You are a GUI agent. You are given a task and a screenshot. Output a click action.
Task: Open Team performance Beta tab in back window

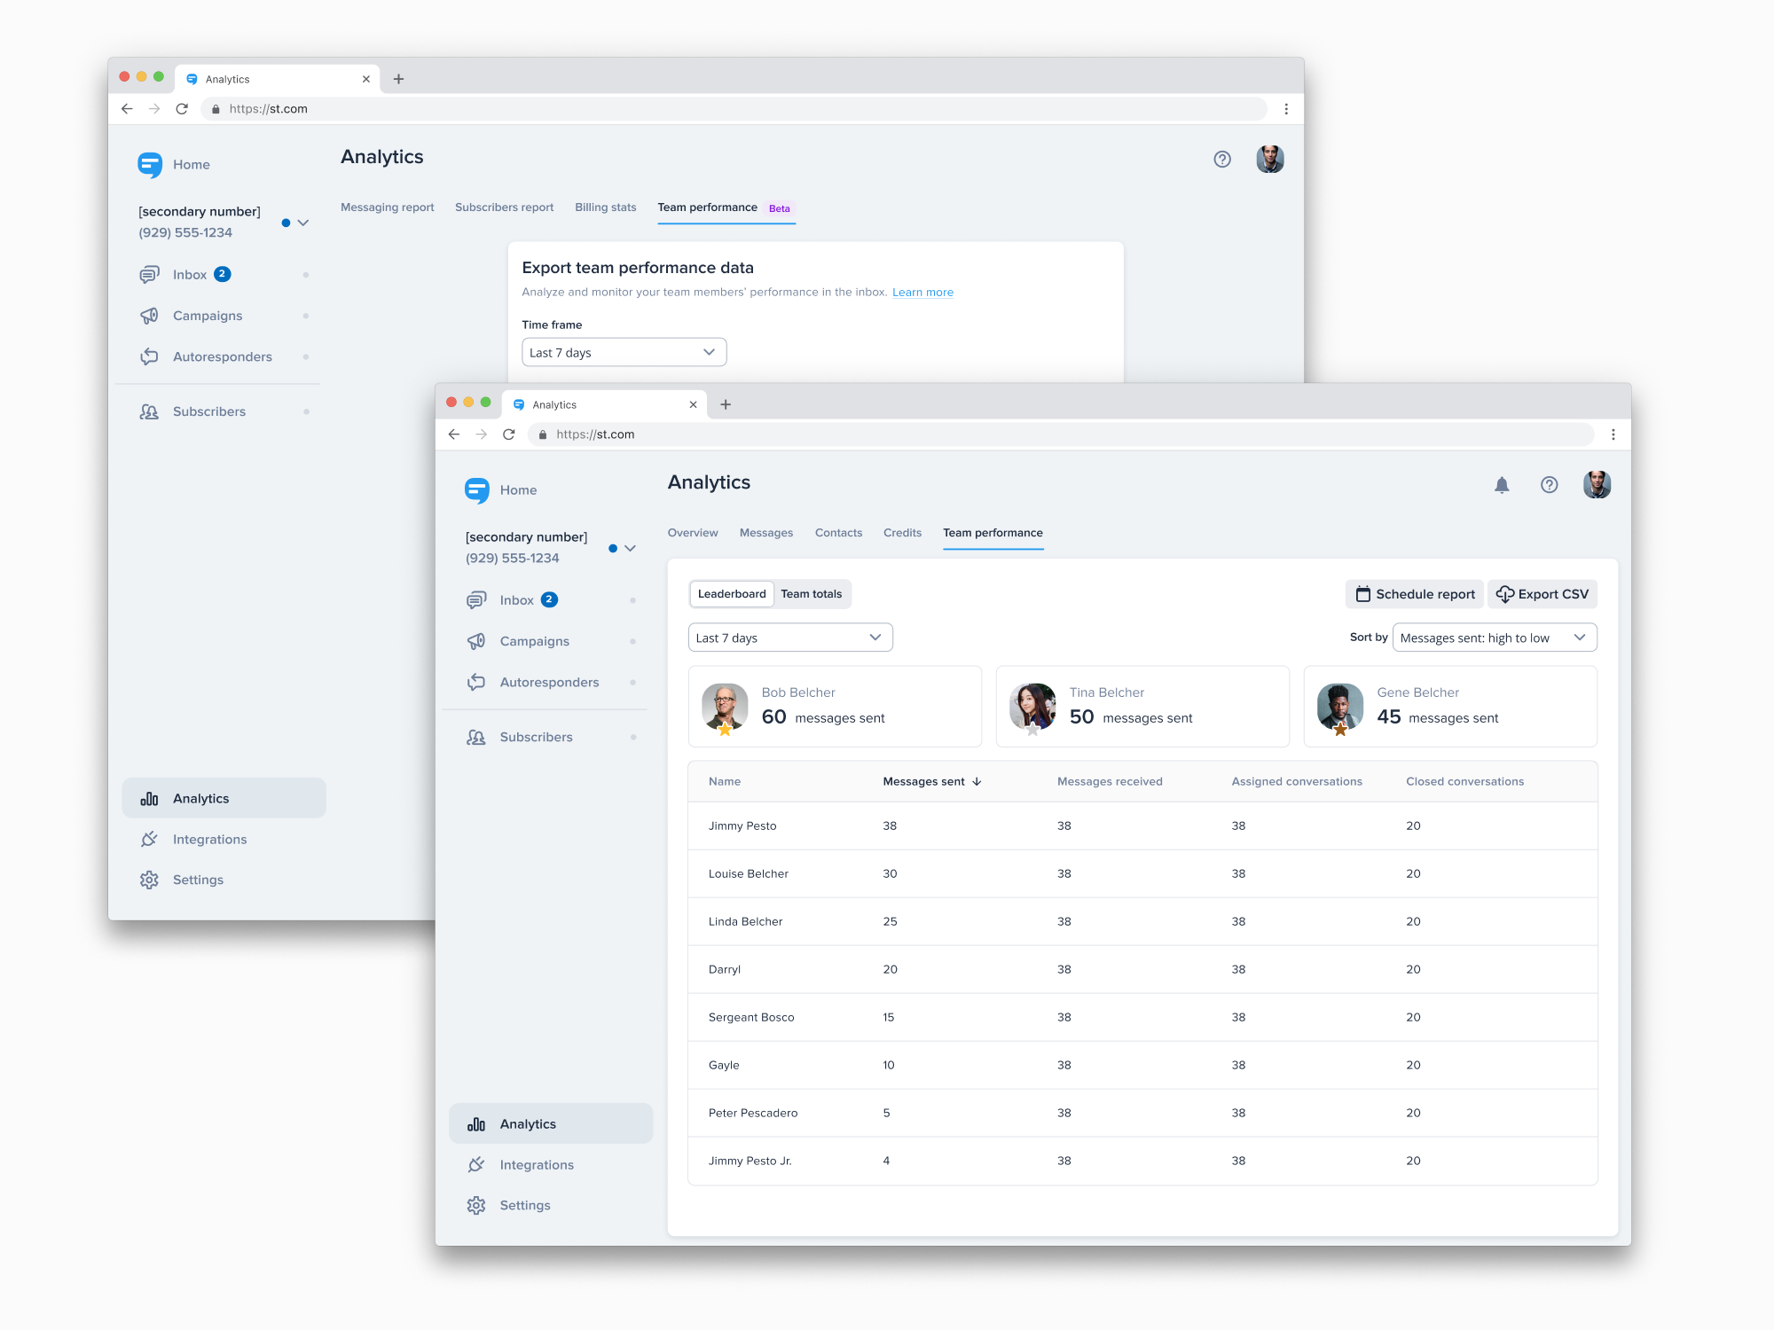(x=726, y=207)
